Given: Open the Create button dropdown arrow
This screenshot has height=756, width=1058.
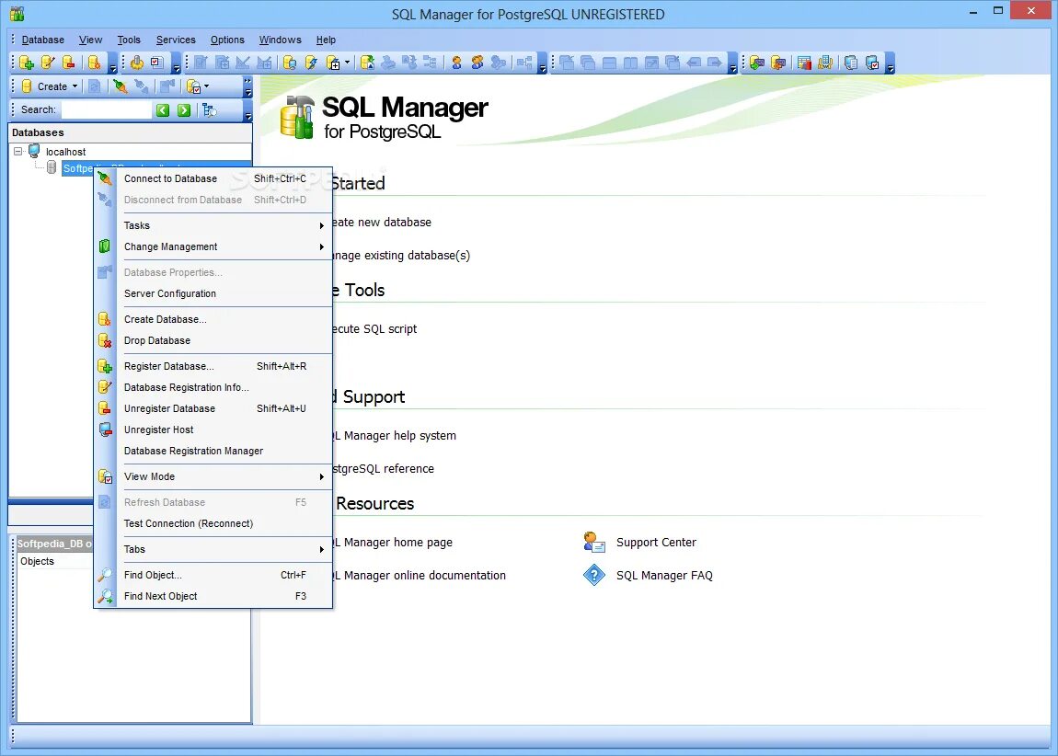Looking at the screenshot, I should coord(75,86).
